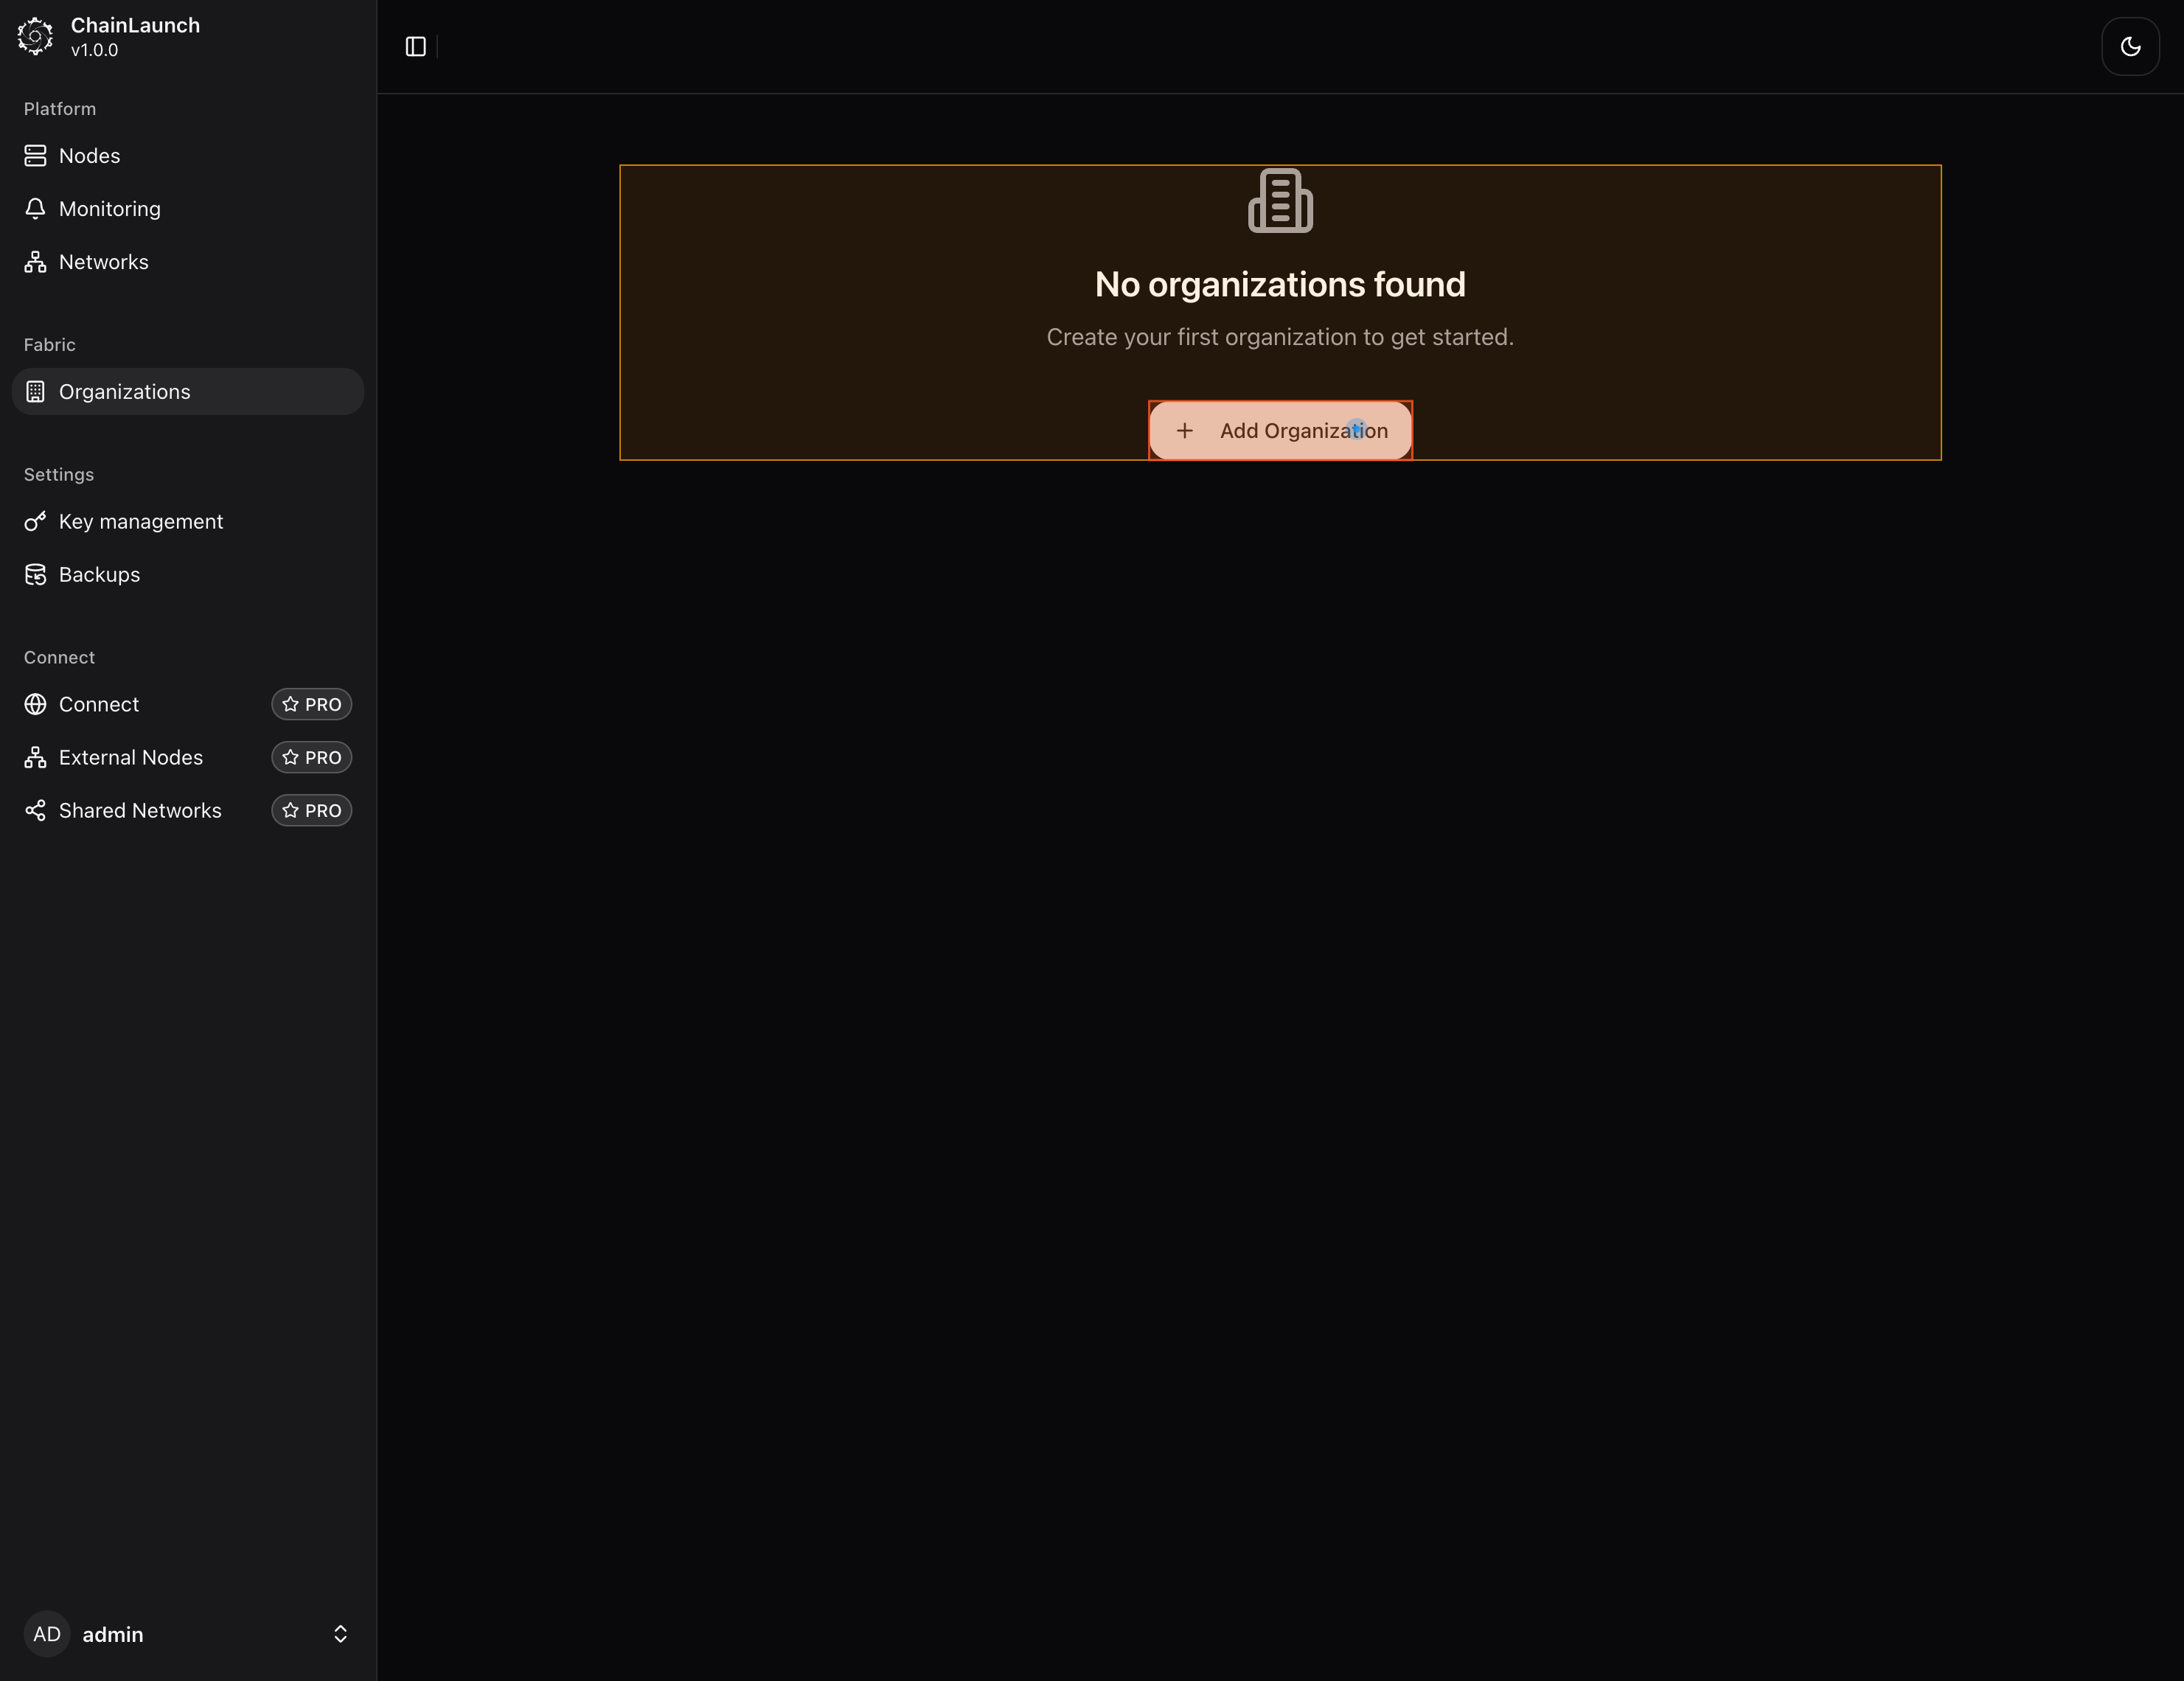Click the Shared Networks share icon
The image size is (2184, 1681).
(x=36, y=810)
